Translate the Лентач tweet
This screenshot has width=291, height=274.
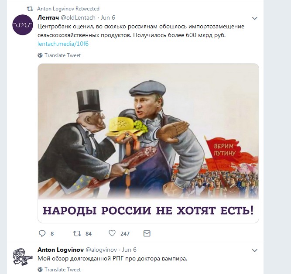tap(62, 55)
